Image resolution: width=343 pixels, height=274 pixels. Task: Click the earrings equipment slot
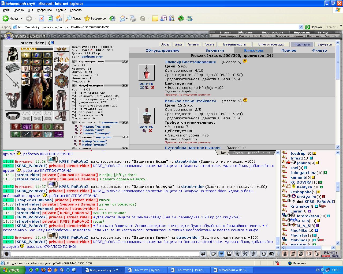tap(61, 49)
